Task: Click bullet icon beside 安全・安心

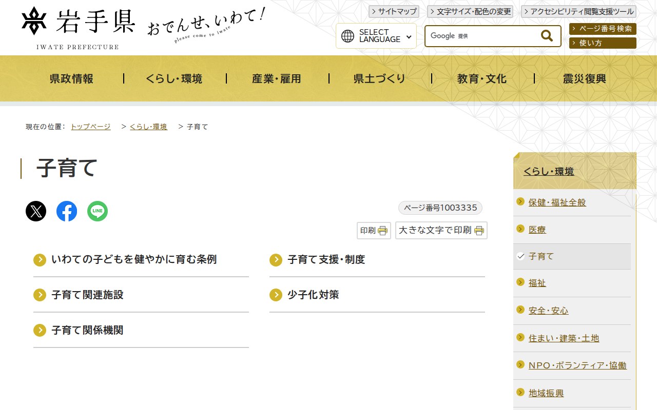Action: pos(520,310)
